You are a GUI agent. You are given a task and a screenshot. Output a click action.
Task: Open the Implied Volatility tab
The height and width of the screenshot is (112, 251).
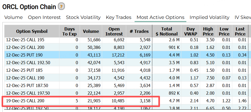pyautogui.click(x=209, y=17)
